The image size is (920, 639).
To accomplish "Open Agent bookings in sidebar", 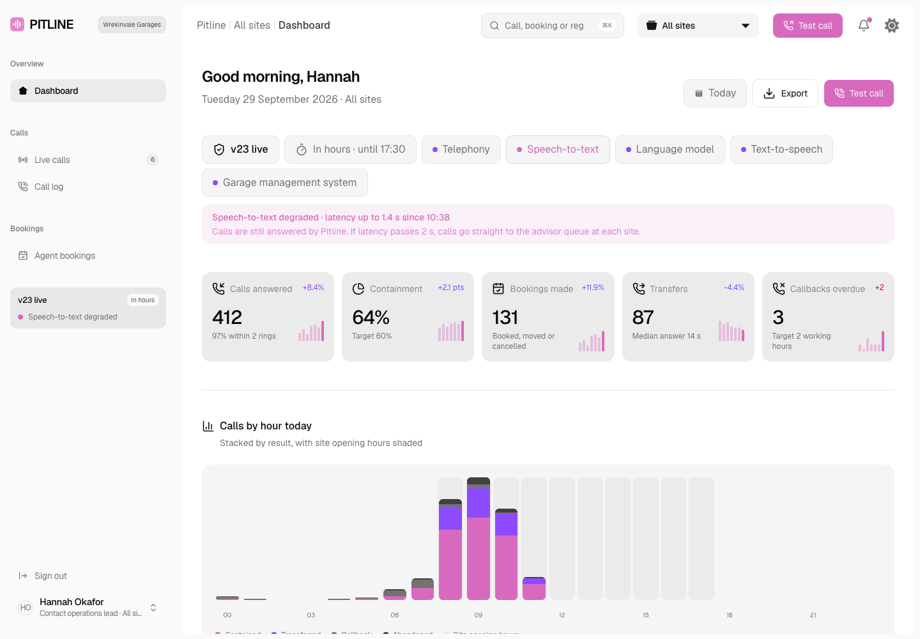I will point(88,256).
